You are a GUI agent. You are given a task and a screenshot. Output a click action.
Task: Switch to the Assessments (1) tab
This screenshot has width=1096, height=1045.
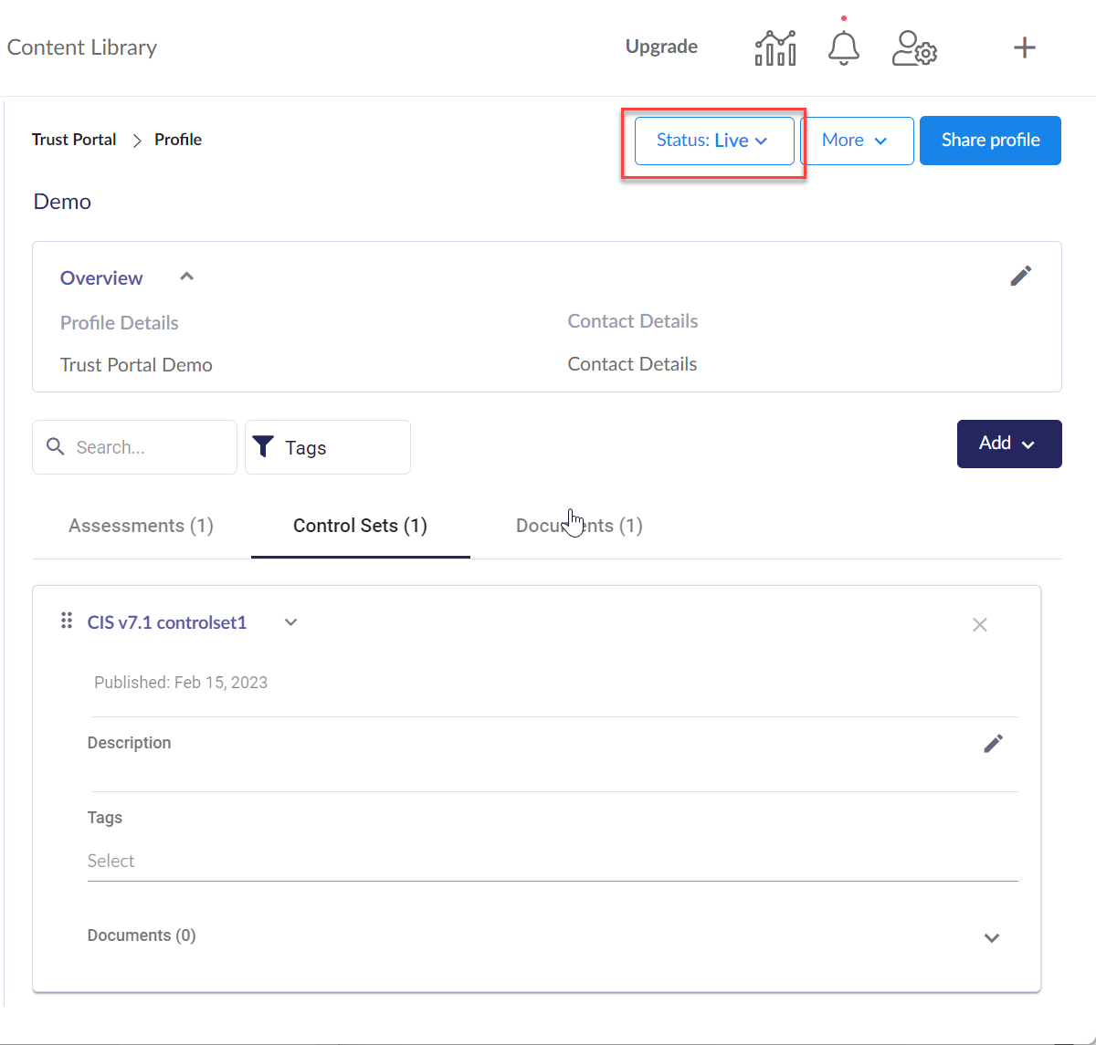point(141,526)
